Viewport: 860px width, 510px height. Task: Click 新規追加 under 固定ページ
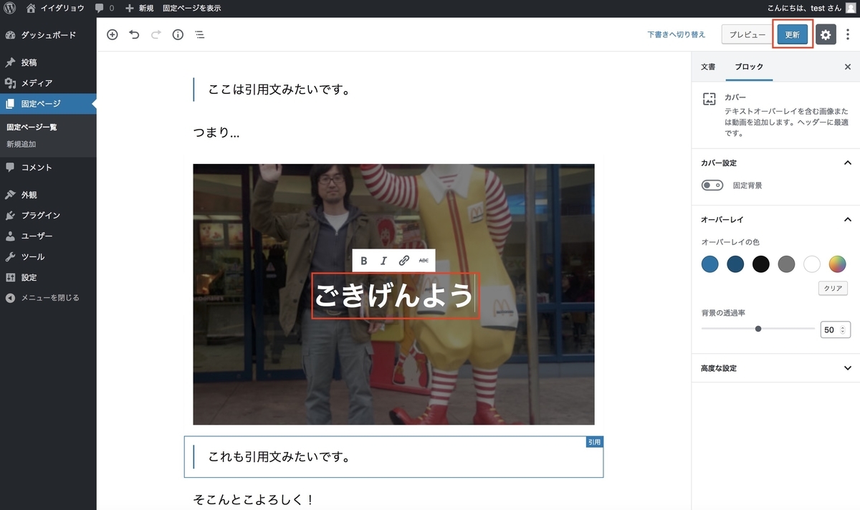tap(21, 144)
